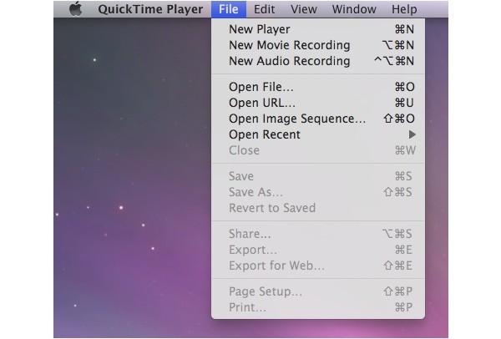Click the dimmed Save menu item
Screen dimensions: 501x339
(x=318, y=176)
